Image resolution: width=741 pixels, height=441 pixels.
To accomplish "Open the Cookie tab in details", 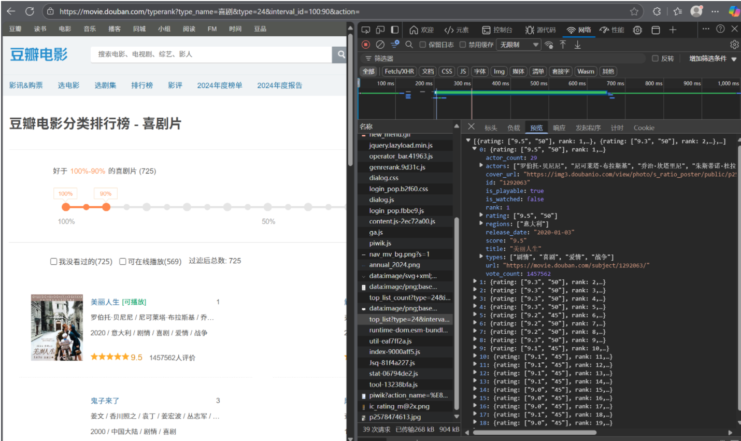I will (x=644, y=128).
